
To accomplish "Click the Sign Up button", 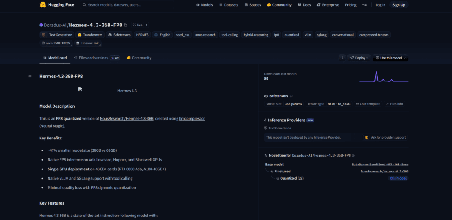I will coord(399,5).
